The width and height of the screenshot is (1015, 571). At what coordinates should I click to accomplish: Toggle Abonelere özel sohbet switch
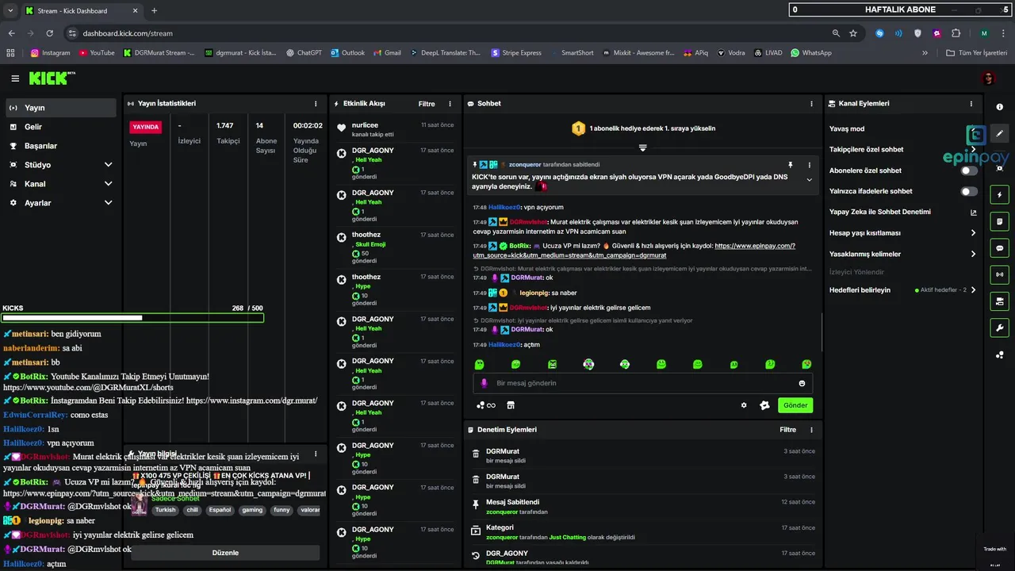[969, 171]
